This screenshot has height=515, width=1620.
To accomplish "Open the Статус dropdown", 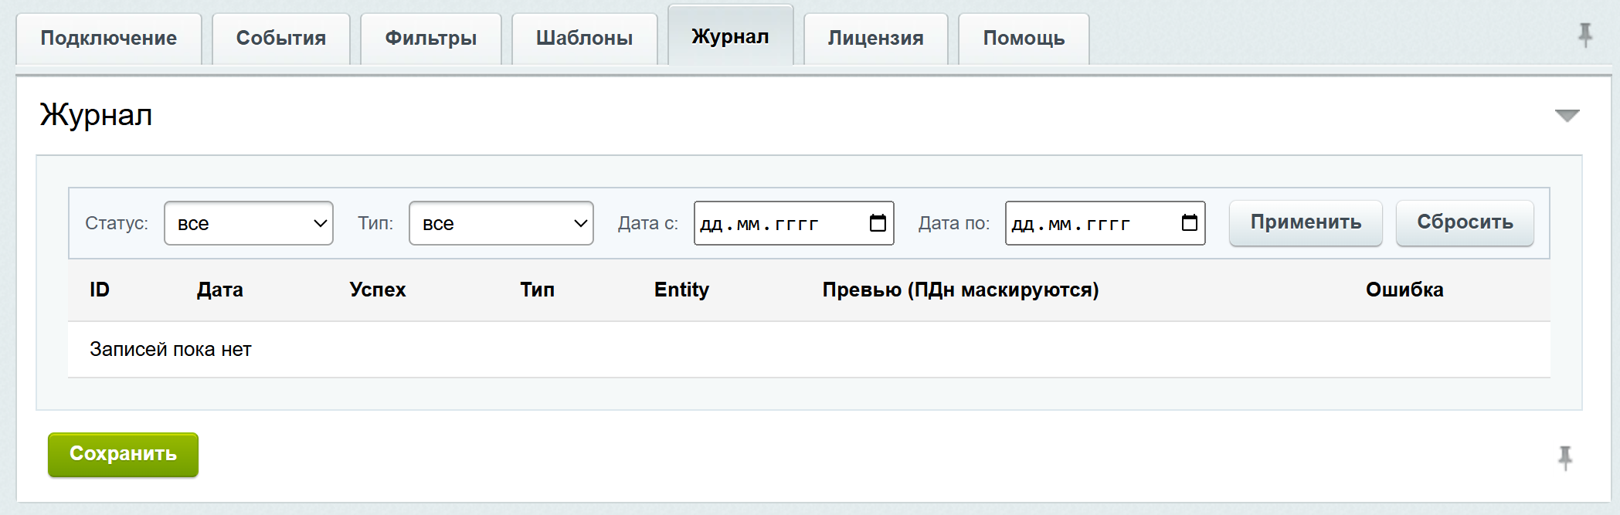I will 249,223.
